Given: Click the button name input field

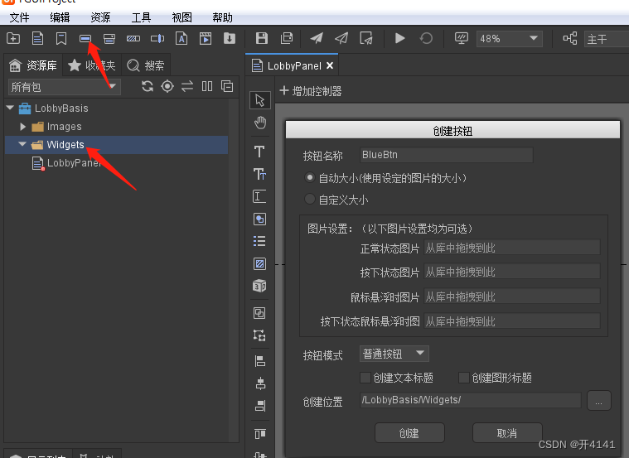Looking at the screenshot, I should tap(447, 155).
